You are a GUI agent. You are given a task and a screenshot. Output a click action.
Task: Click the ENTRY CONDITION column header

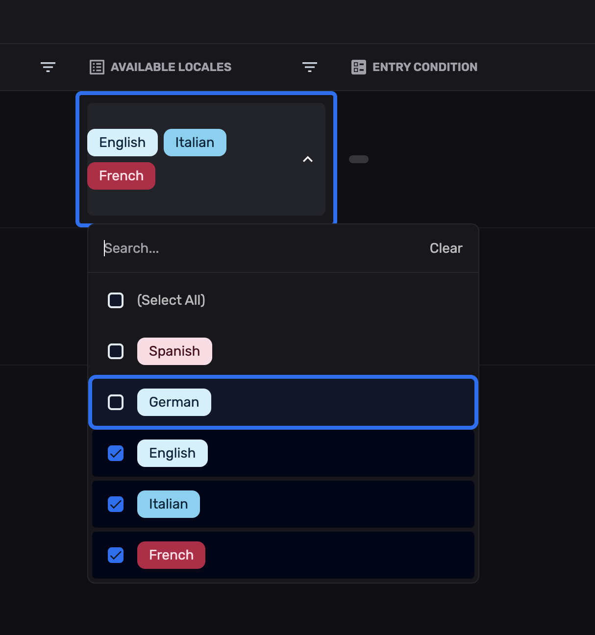(425, 67)
